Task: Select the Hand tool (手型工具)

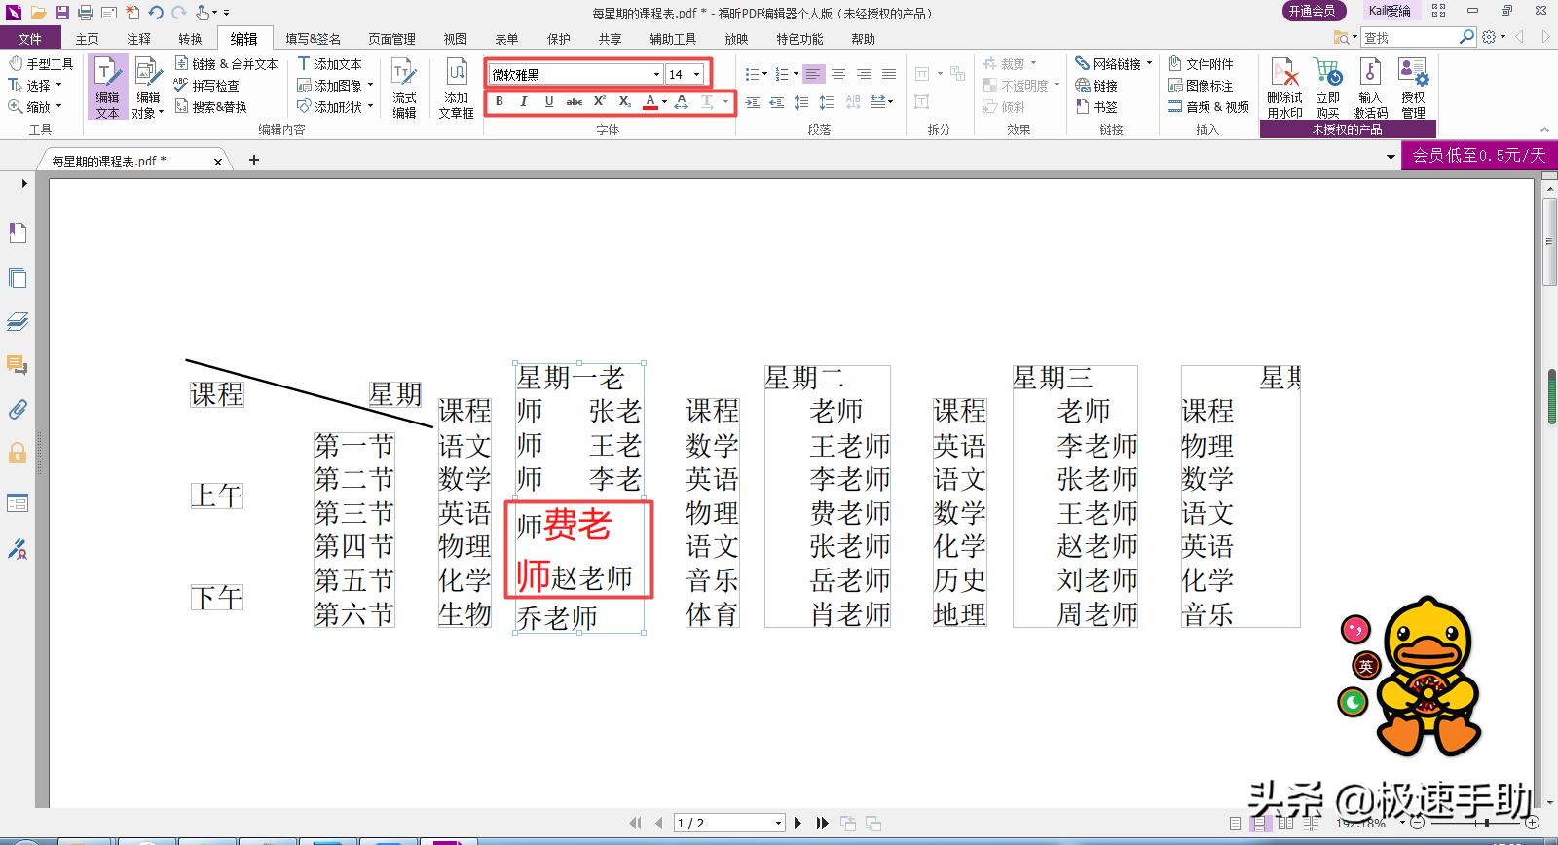Action: point(41,63)
